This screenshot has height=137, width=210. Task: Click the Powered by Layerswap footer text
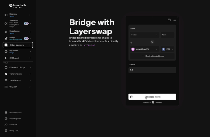coord(152,102)
